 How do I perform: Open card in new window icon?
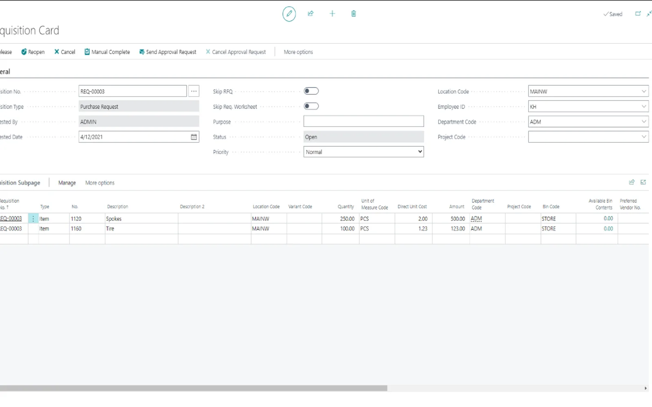click(638, 13)
